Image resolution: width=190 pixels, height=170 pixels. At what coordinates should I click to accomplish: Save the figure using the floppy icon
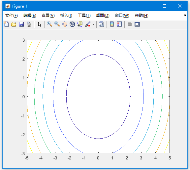(x=21, y=24)
